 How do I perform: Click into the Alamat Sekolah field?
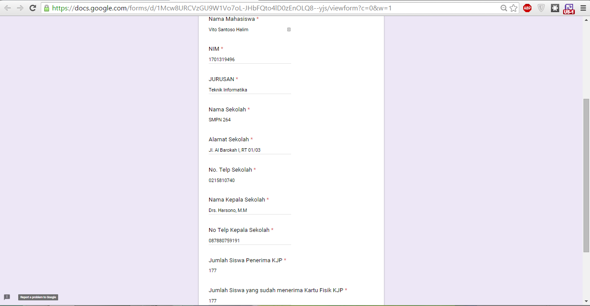pyautogui.click(x=249, y=150)
